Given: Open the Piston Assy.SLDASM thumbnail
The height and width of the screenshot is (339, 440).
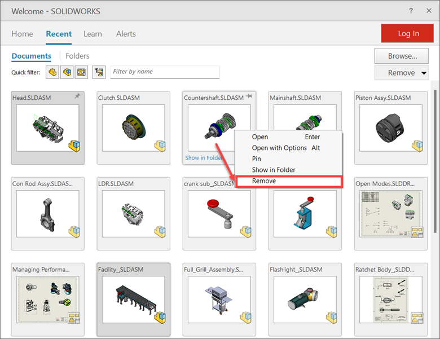Looking at the screenshot, I should (x=390, y=128).
